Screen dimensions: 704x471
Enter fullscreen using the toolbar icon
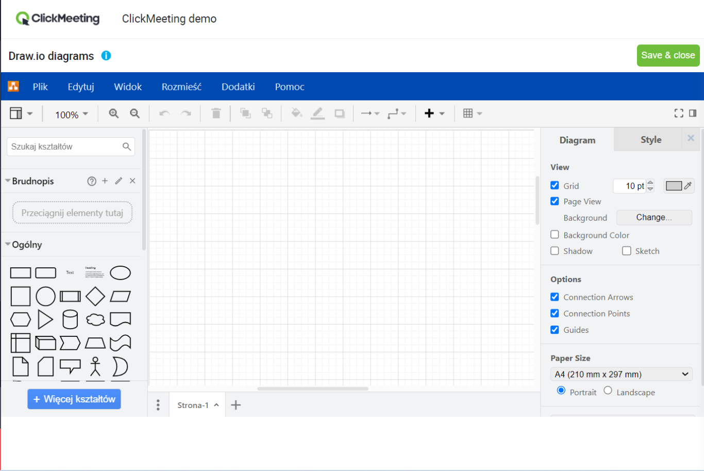tap(679, 112)
